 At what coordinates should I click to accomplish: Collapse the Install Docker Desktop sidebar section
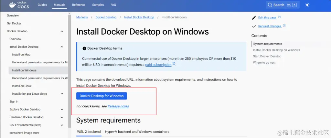click(x=62, y=47)
